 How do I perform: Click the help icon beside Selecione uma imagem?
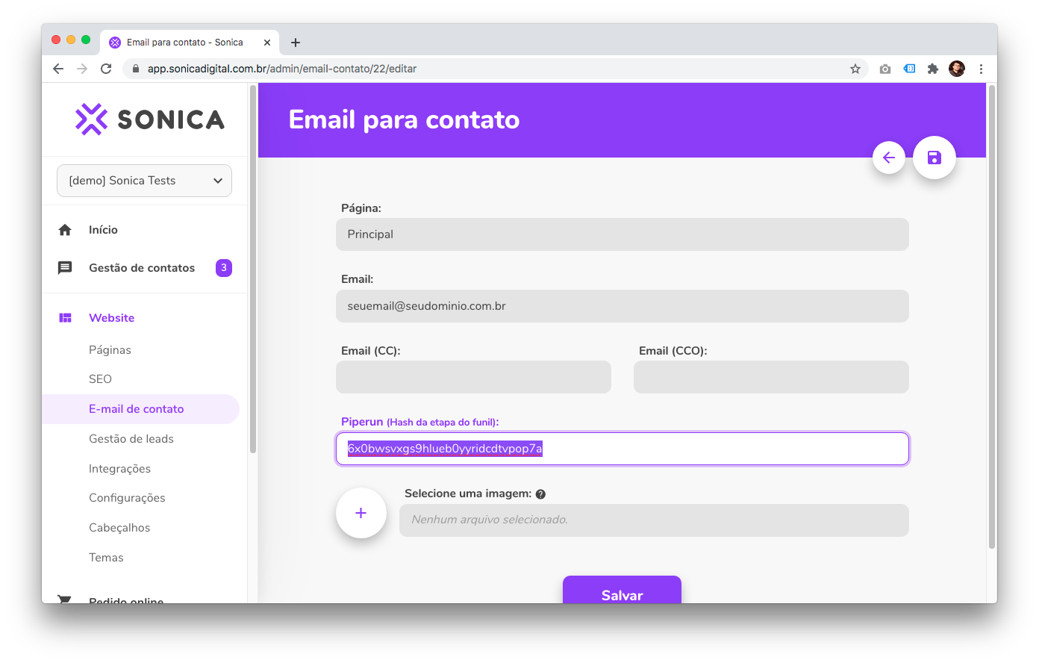pos(540,494)
